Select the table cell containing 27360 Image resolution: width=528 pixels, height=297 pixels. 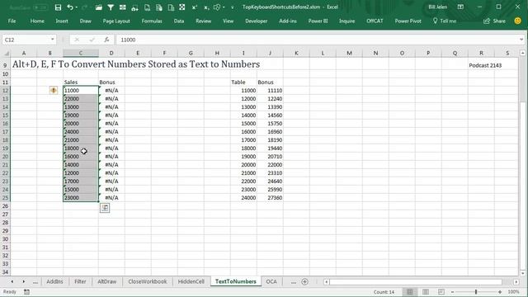270,198
